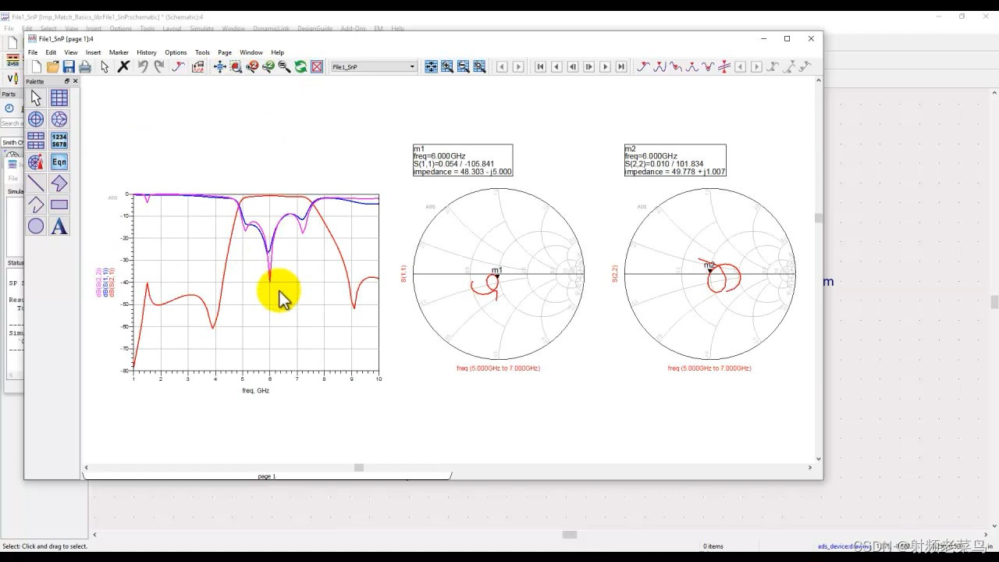The height and width of the screenshot is (562, 999).
Task: Open the Insert menu in the data display
Action: (93, 52)
